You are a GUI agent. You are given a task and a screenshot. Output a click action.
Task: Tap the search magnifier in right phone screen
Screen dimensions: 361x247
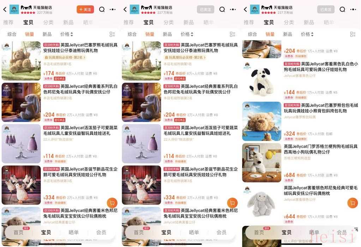[x=342, y=10]
